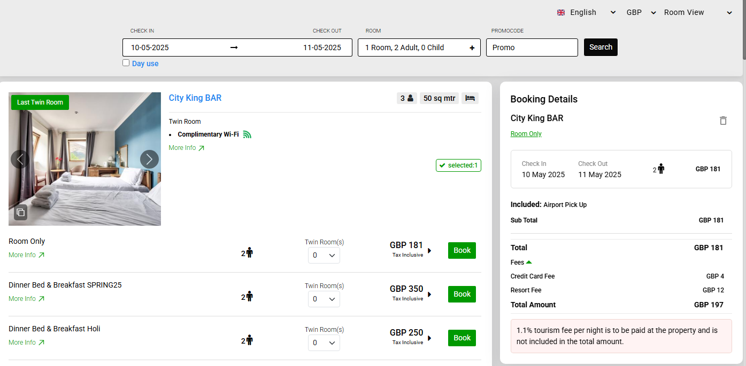This screenshot has height=366, width=746.
Task: Delete City King BAR booking with trash icon
Action: [x=723, y=121]
